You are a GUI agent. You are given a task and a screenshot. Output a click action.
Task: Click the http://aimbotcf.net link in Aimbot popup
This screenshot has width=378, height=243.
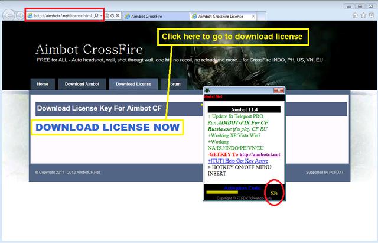coord(260,154)
